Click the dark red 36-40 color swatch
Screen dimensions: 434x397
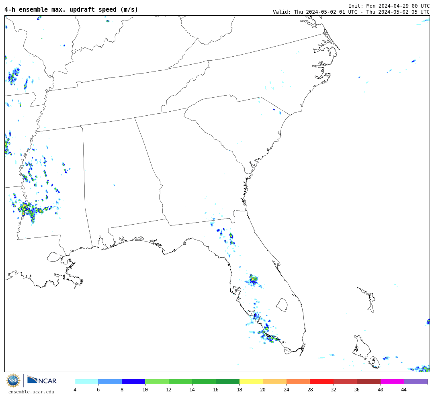368,381
